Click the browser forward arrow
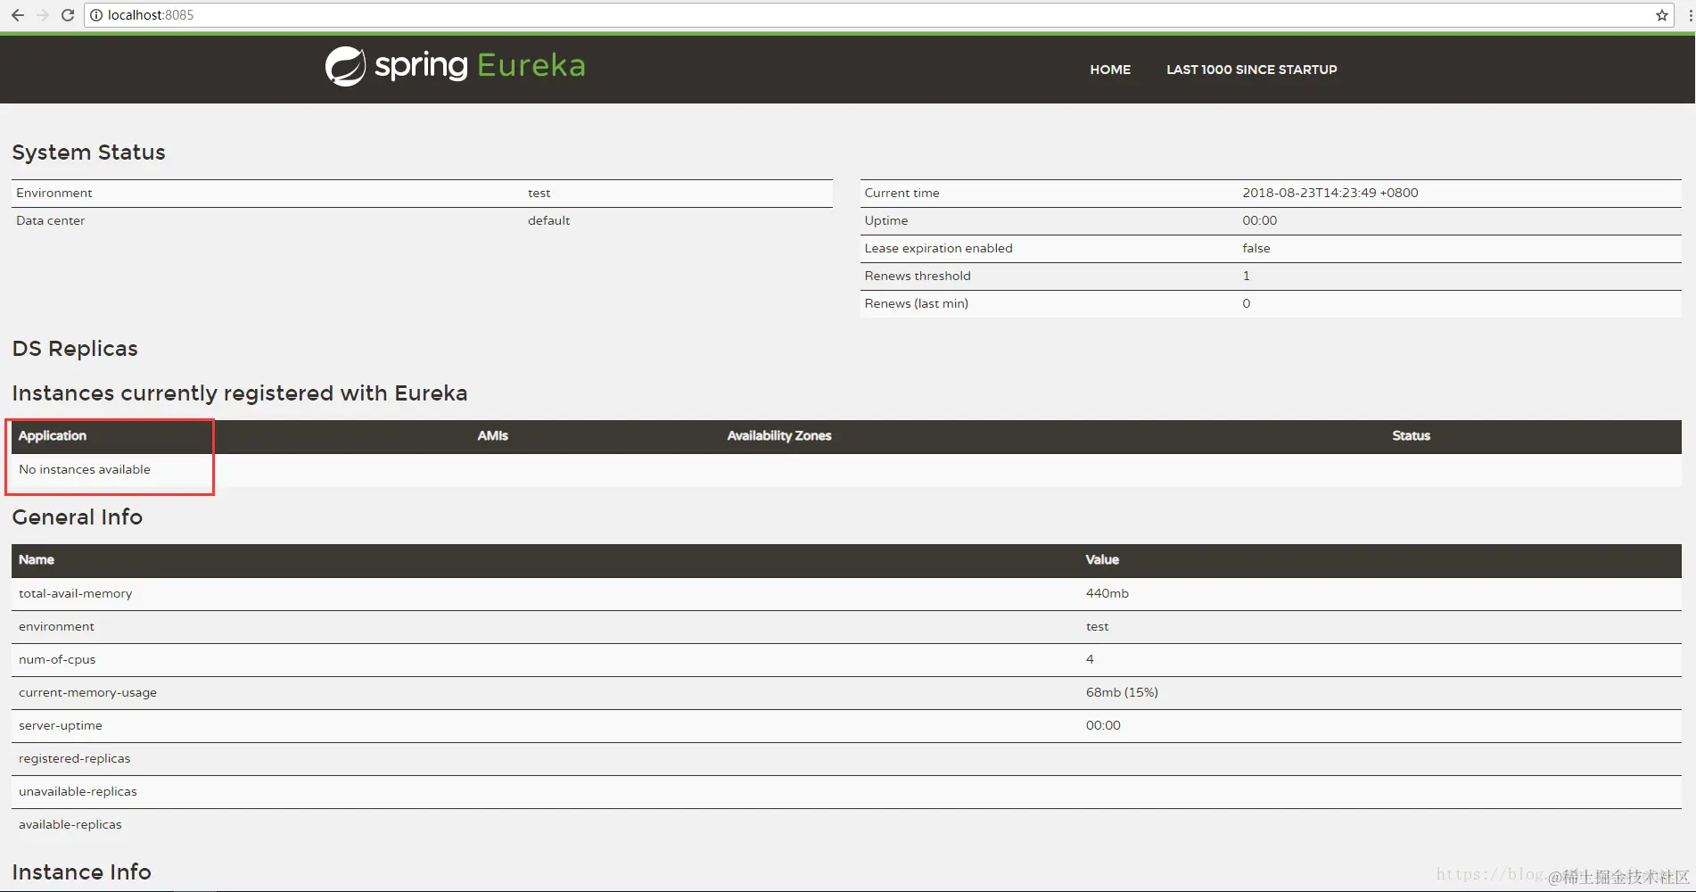The width and height of the screenshot is (1696, 892). [42, 15]
